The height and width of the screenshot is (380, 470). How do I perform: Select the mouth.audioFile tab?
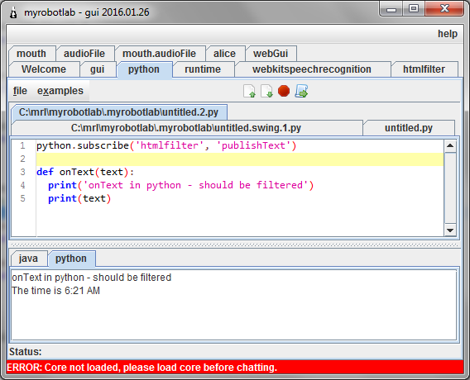pos(159,54)
